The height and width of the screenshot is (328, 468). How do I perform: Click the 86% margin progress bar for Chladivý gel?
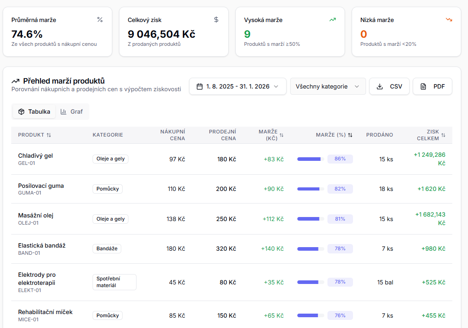310,159
